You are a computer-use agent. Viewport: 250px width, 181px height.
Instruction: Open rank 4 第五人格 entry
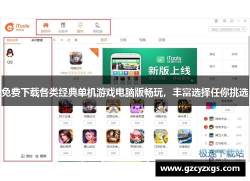[x=222, y=135]
